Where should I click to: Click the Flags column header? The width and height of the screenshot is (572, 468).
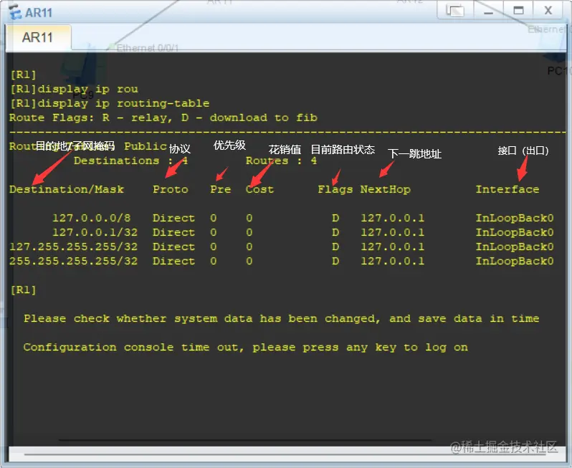pos(335,190)
